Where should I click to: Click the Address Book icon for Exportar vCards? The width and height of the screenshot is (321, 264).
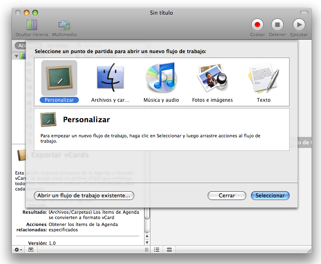(x=21, y=155)
